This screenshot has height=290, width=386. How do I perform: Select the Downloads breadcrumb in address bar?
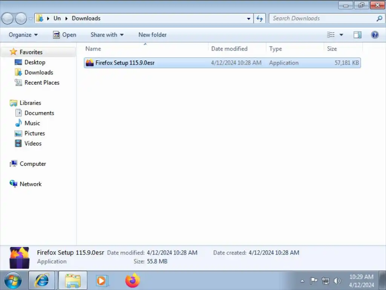coord(86,18)
